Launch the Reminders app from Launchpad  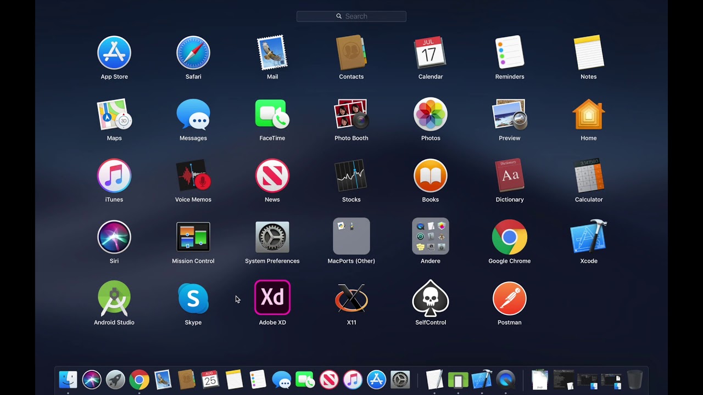[x=510, y=53]
